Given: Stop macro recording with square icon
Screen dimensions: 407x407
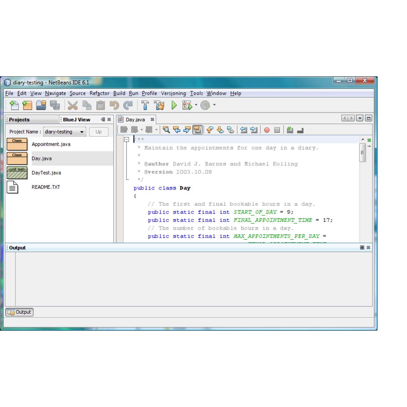Looking at the screenshot, I should [x=277, y=130].
